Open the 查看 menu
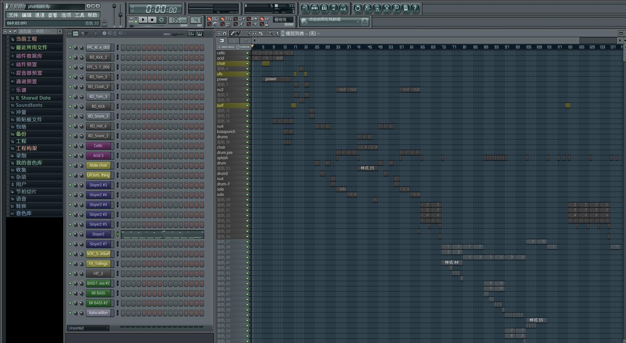Viewport: 626px width, 343px height. point(52,15)
